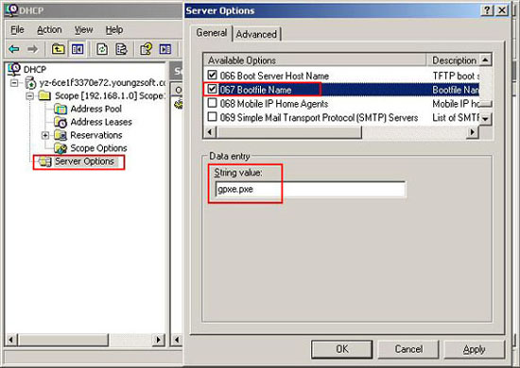Click the context help question mark button
520x368 pixels.
click(487, 10)
